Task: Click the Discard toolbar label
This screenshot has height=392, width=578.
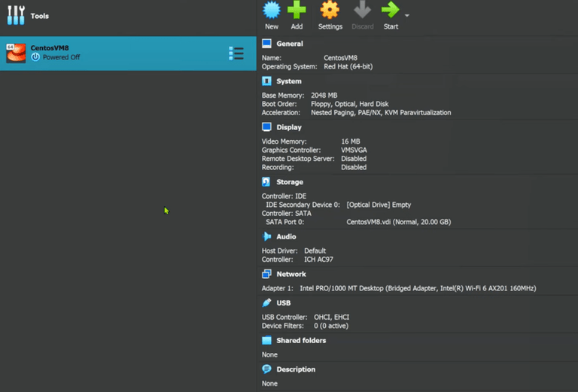Action: coord(362,26)
